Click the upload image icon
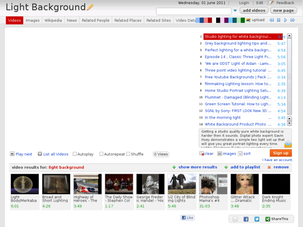The width and height of the screenshot is (303, 227). point(248,20)
